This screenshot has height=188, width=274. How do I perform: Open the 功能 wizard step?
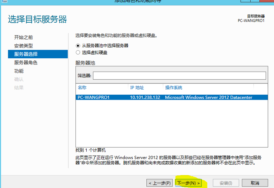coord(19,71)
